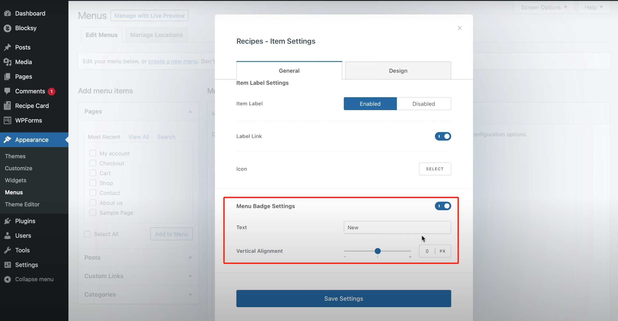
Task: Click the Collapse menu arrow icon
Action: 8,279
